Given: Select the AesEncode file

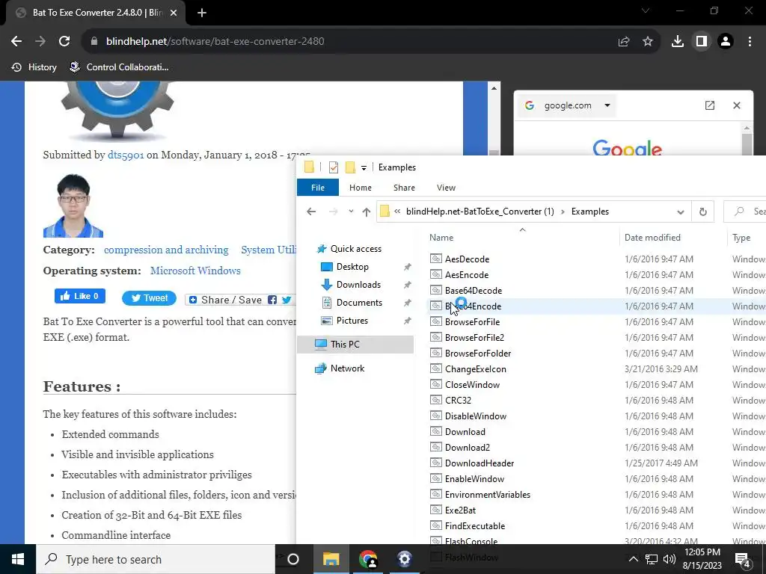Looking at the screenshot, I should click(467, 275).
